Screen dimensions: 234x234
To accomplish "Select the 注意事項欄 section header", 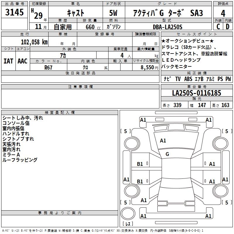I will pyautogui.click(x=80, y=87).
